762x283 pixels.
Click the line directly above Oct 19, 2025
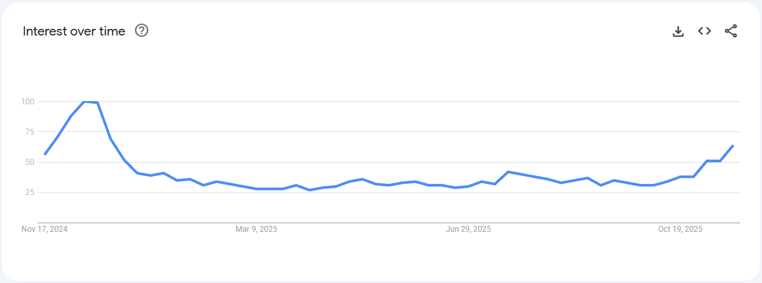click(680, 177)
